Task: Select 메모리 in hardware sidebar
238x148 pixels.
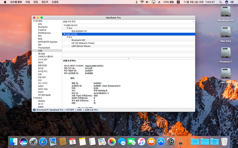Action: click(x=41, y=62)
